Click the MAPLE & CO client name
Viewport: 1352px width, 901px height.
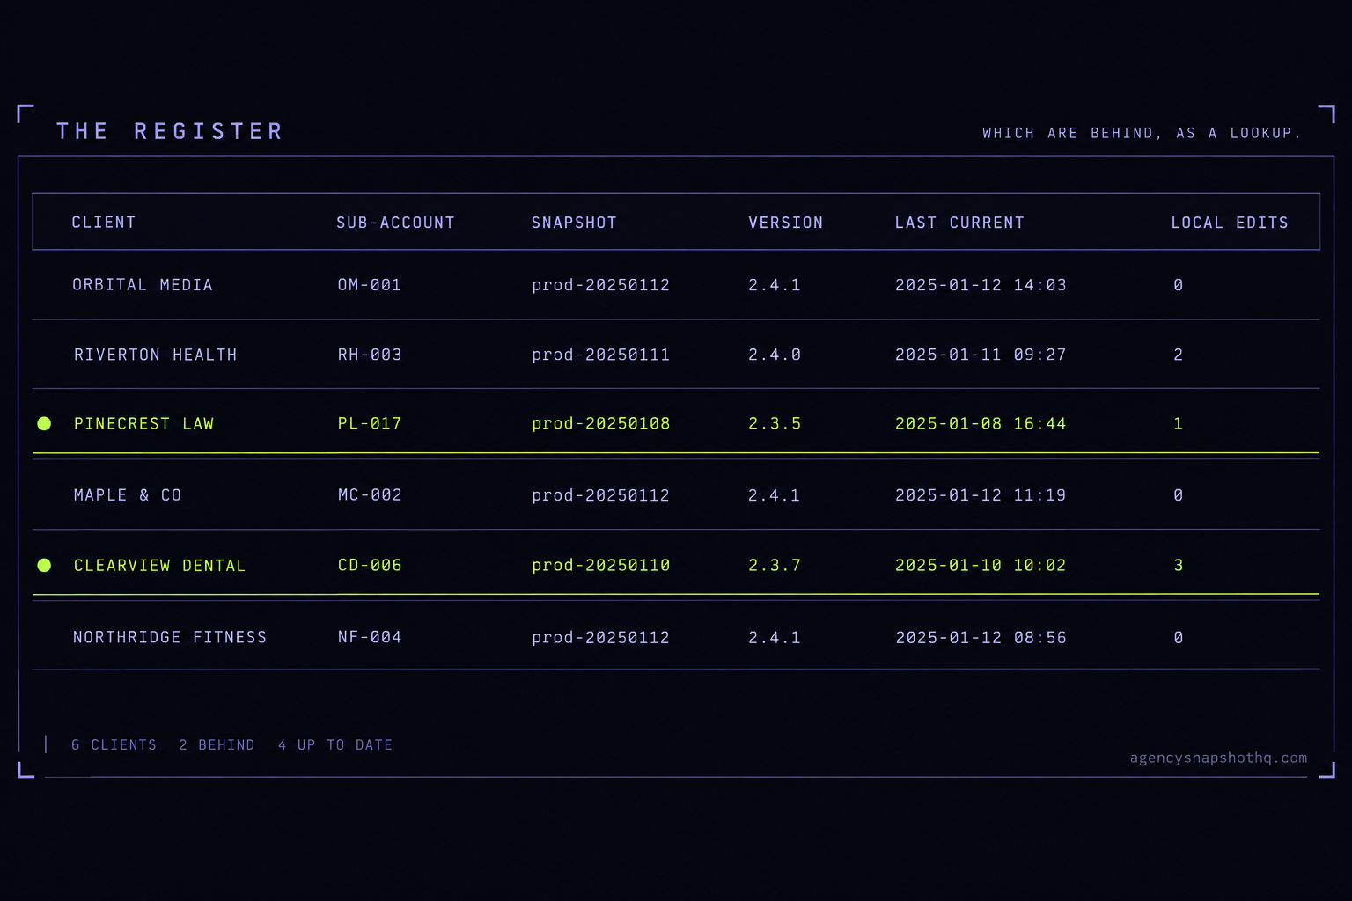[x=128, y=495]
